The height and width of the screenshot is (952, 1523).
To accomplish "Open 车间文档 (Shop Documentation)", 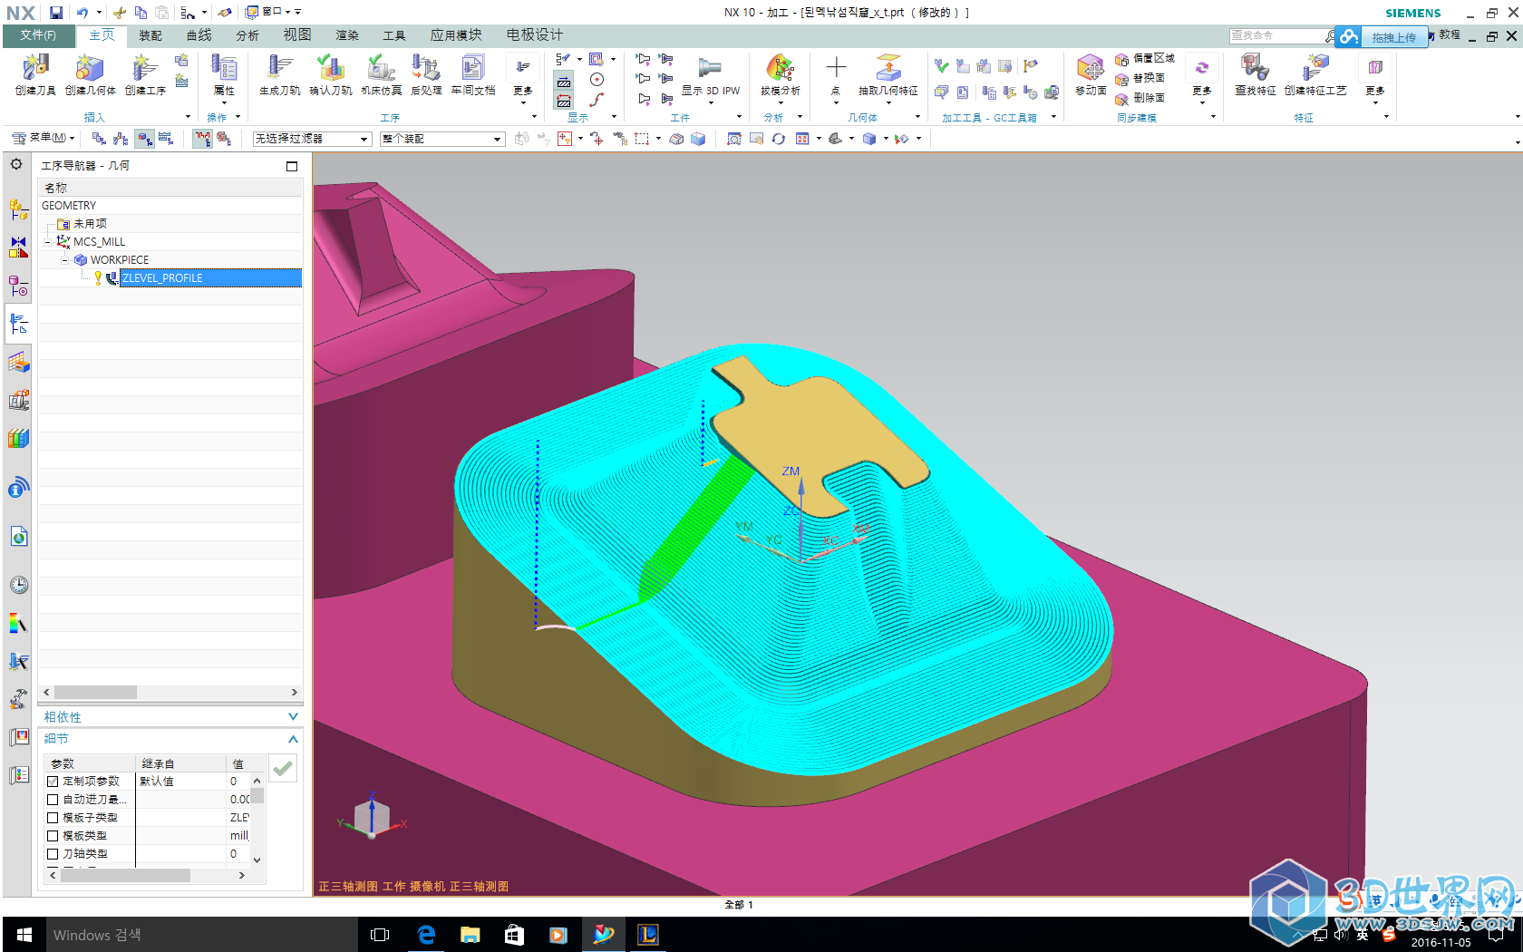I will pos(472,74).
